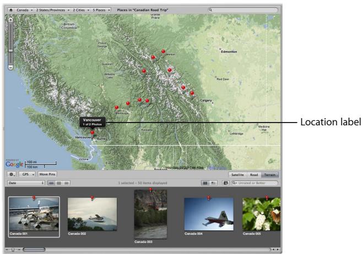Click the Home icon in the path bar
Screen dimensions: 363x254
pyautogui.click(x=11, y=10)
